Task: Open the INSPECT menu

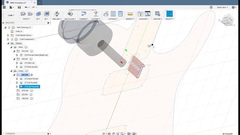Action: pyautogui.click(x=130, y=19)
